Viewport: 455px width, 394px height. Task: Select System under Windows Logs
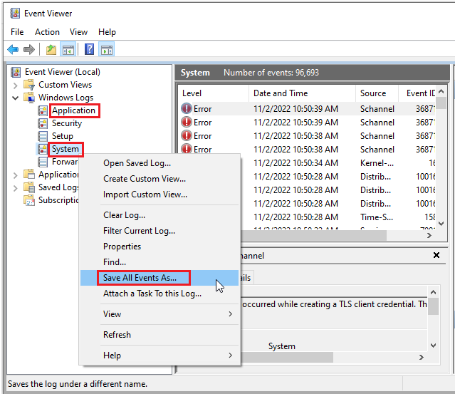point(66,149)
